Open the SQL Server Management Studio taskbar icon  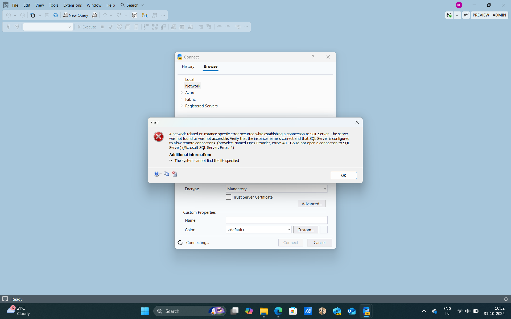click(x=366, y=311)
